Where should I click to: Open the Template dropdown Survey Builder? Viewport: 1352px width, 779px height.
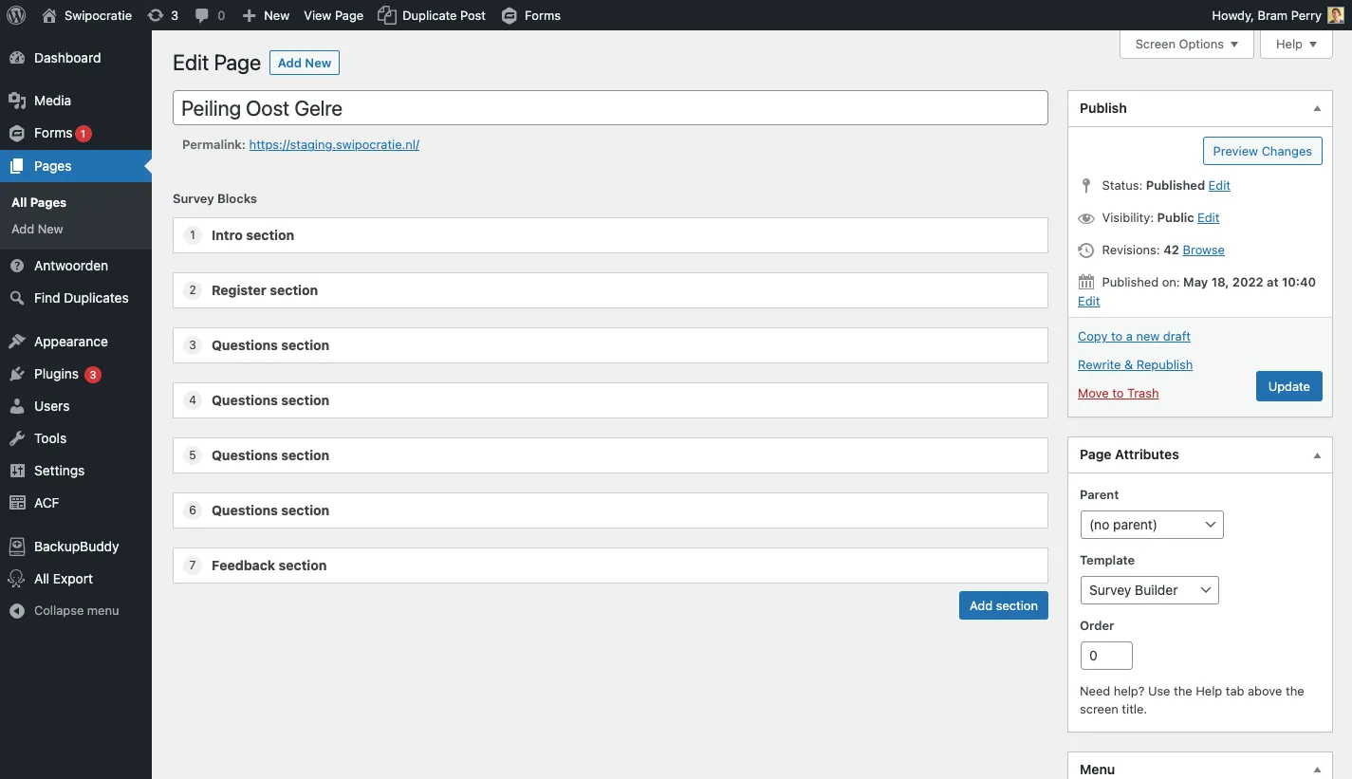1149,590
